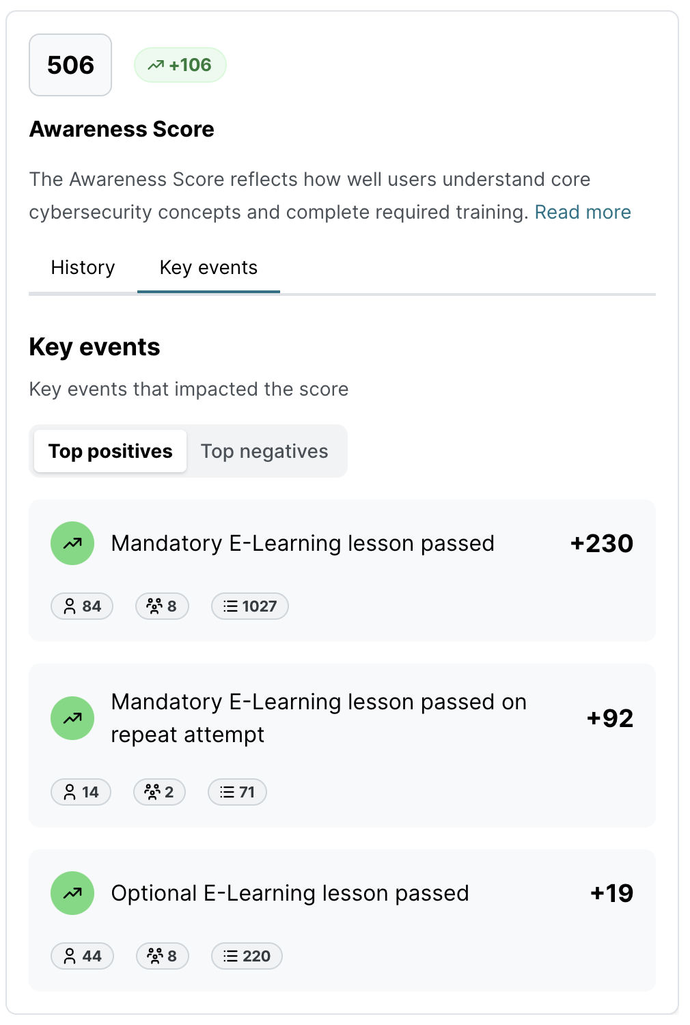Open the 84 users badge
Image resolution: width=690 pixels, height=1025 pixels.
(x=82, y=606)
